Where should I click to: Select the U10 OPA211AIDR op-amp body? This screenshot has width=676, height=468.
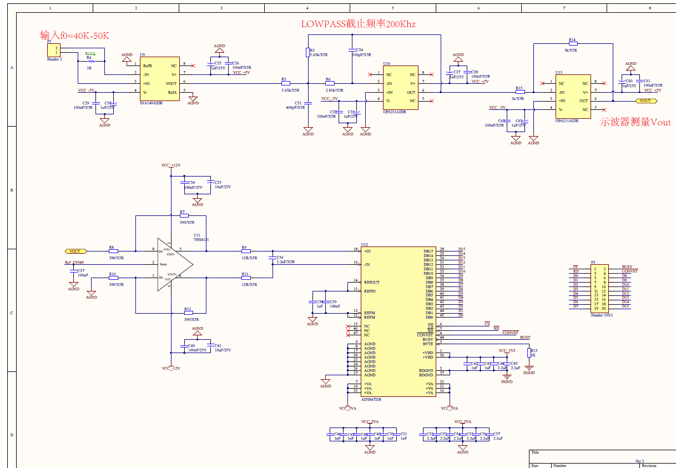pos(400,87)
